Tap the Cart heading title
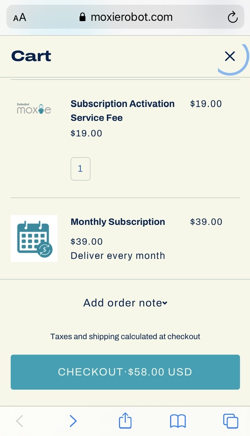250x436 pixels. point(31,56)
